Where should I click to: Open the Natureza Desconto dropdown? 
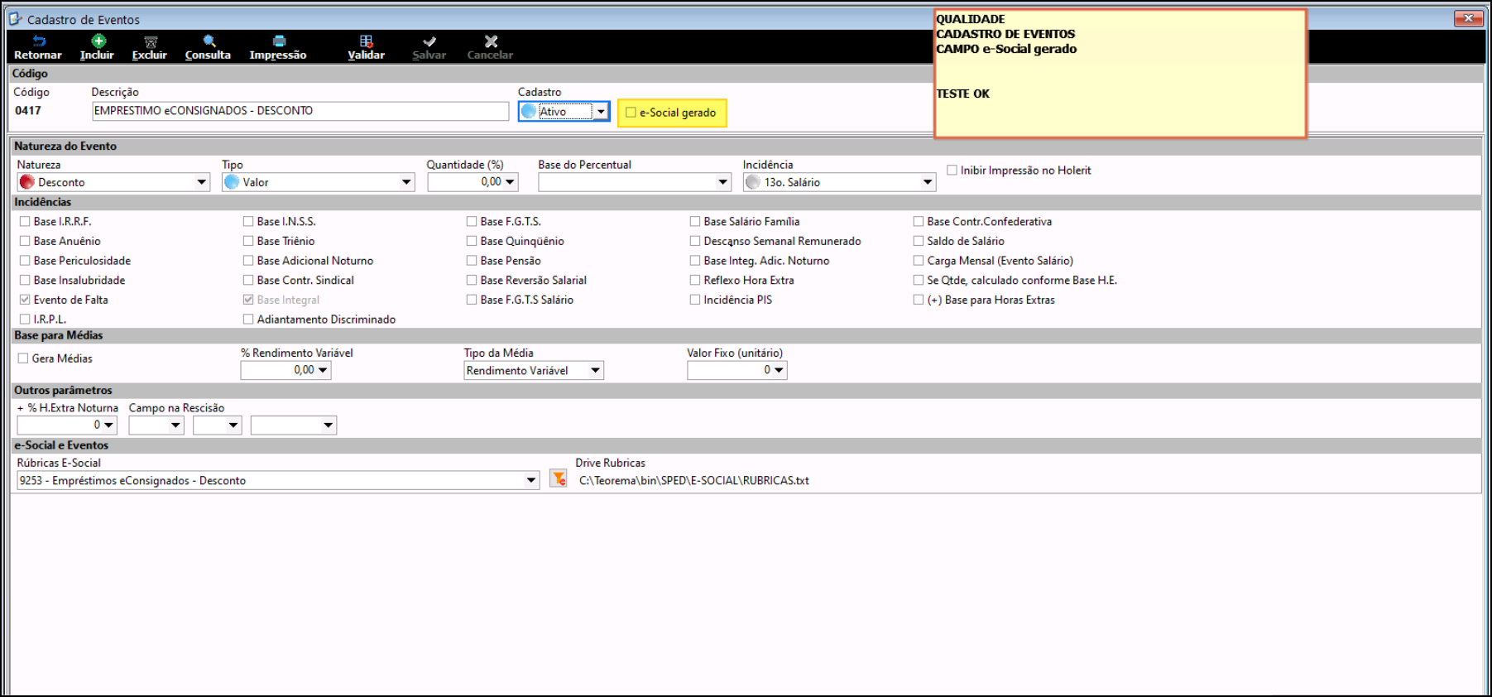pos(201,182)
